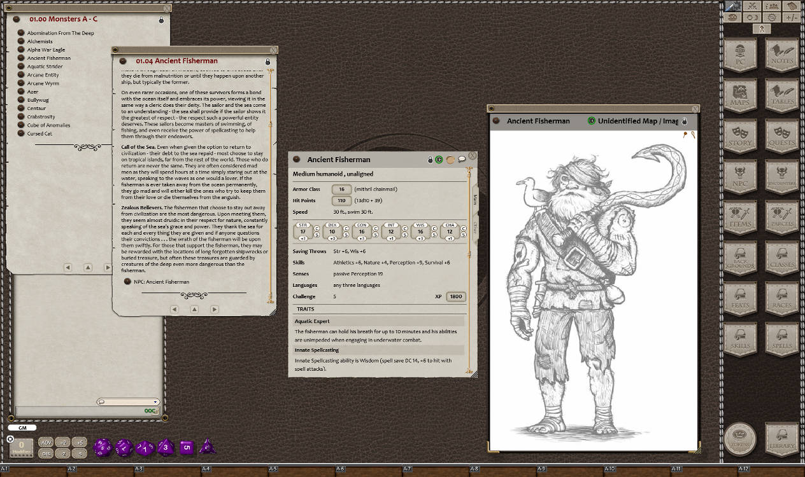Image resolution: width=805 pixels, height=477 pixels.
Task: Open the Library panel in the bottom-right corner
Action: tap(782, 439)
